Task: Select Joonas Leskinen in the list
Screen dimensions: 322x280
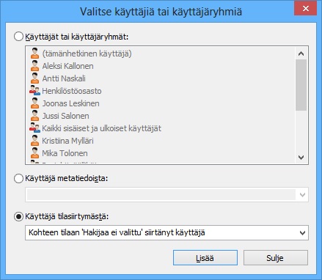Action: (70, 103)
